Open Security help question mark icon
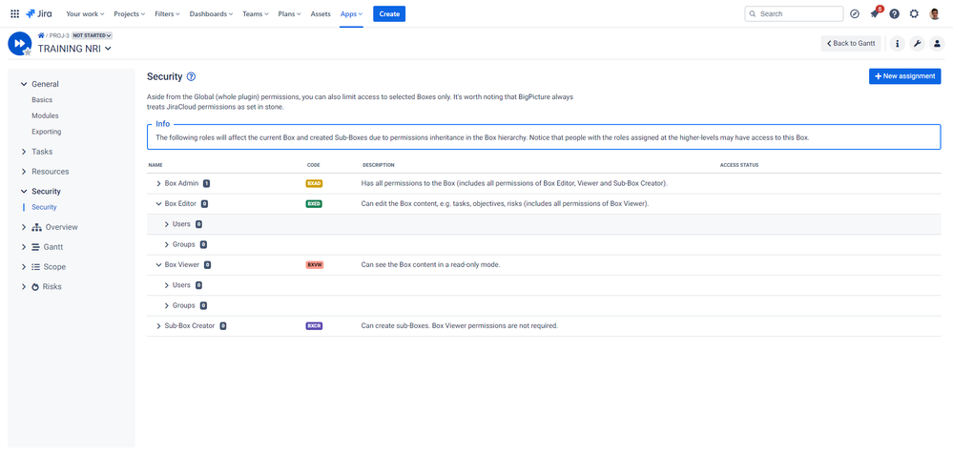The width and height of the screenshot is (953, 456). click(x=191, y=76)
